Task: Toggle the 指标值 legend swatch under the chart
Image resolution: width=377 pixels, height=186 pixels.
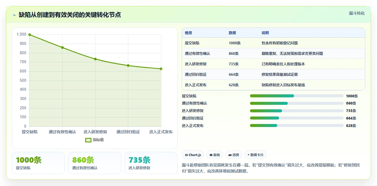Action: 88,140
